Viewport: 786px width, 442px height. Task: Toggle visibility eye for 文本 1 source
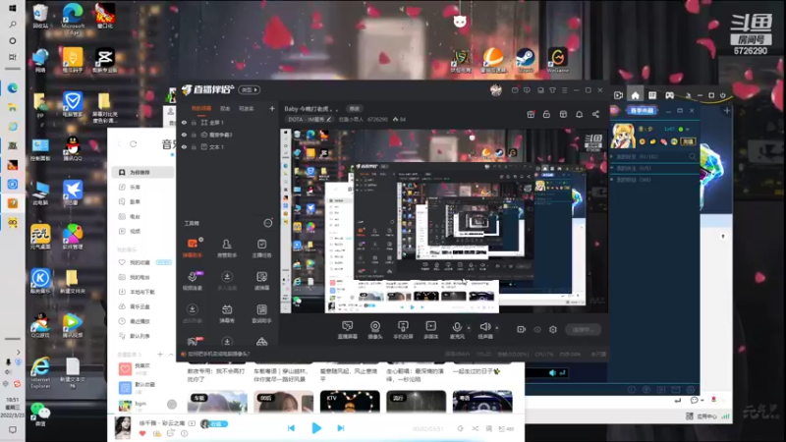pos(184,146)
